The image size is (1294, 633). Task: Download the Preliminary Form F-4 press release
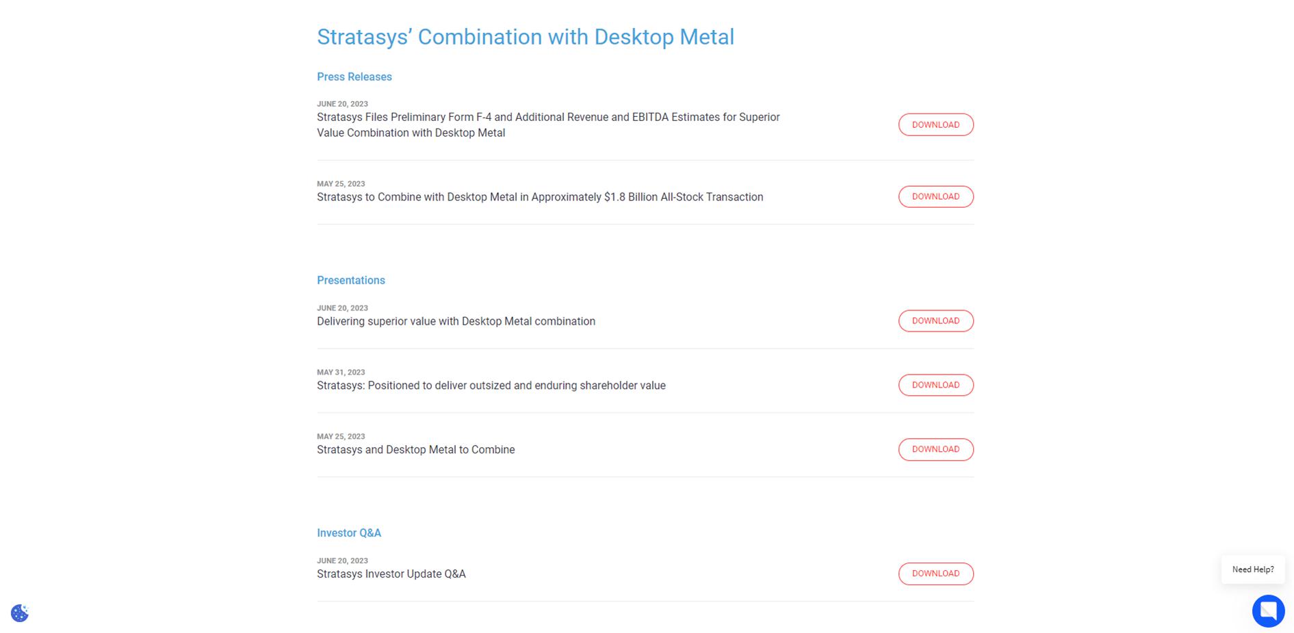pyautogui.click(x=935, y=124)
